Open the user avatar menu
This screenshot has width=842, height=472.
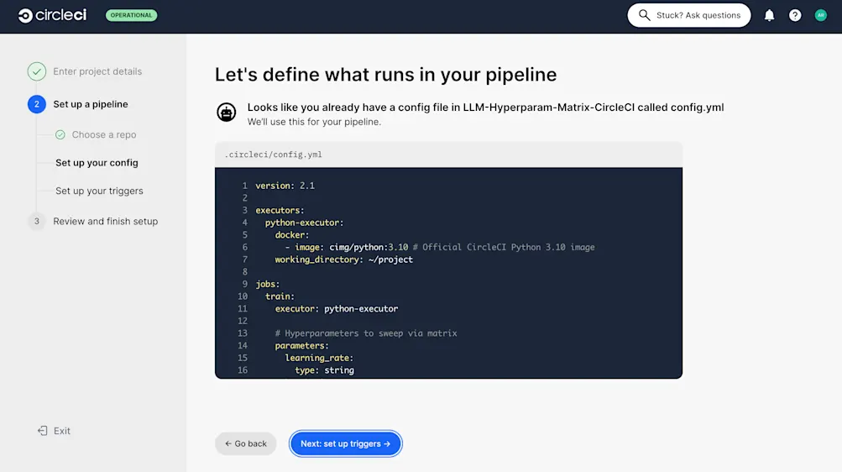(x=820, y=15)
